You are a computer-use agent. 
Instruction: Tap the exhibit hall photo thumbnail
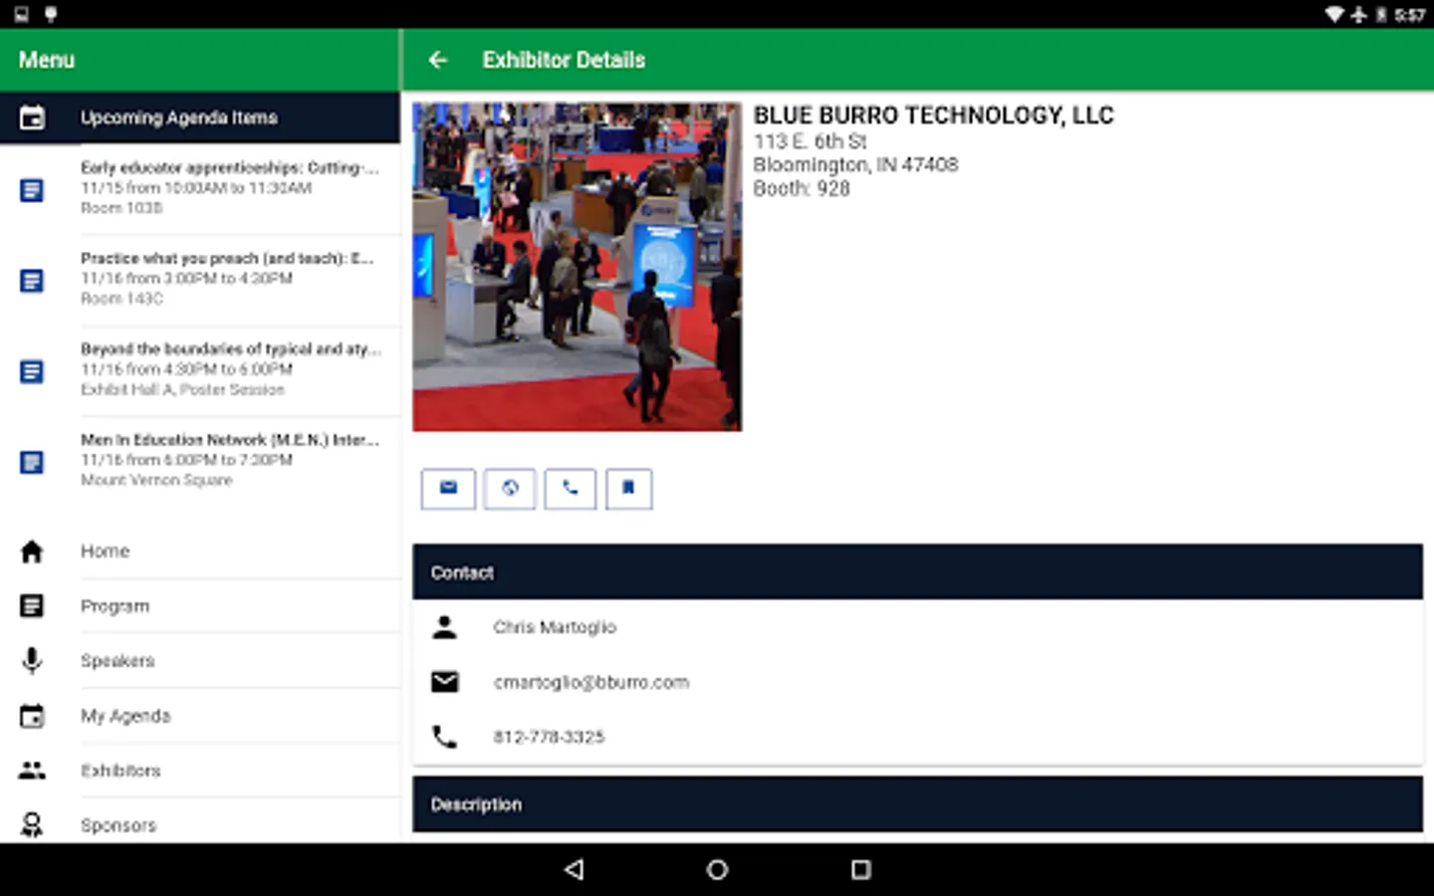point(578,267)
